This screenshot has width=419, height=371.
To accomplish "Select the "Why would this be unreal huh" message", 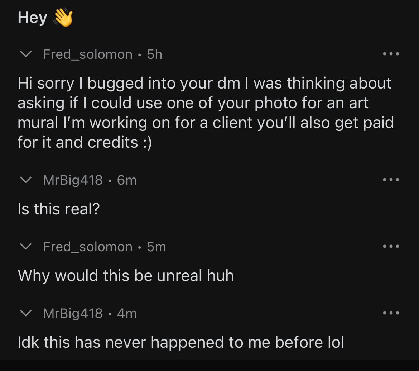I will [x=126, y=276].
